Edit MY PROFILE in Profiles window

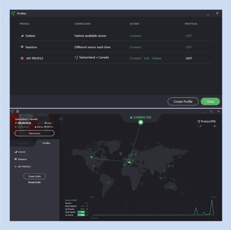click(146, 58)
